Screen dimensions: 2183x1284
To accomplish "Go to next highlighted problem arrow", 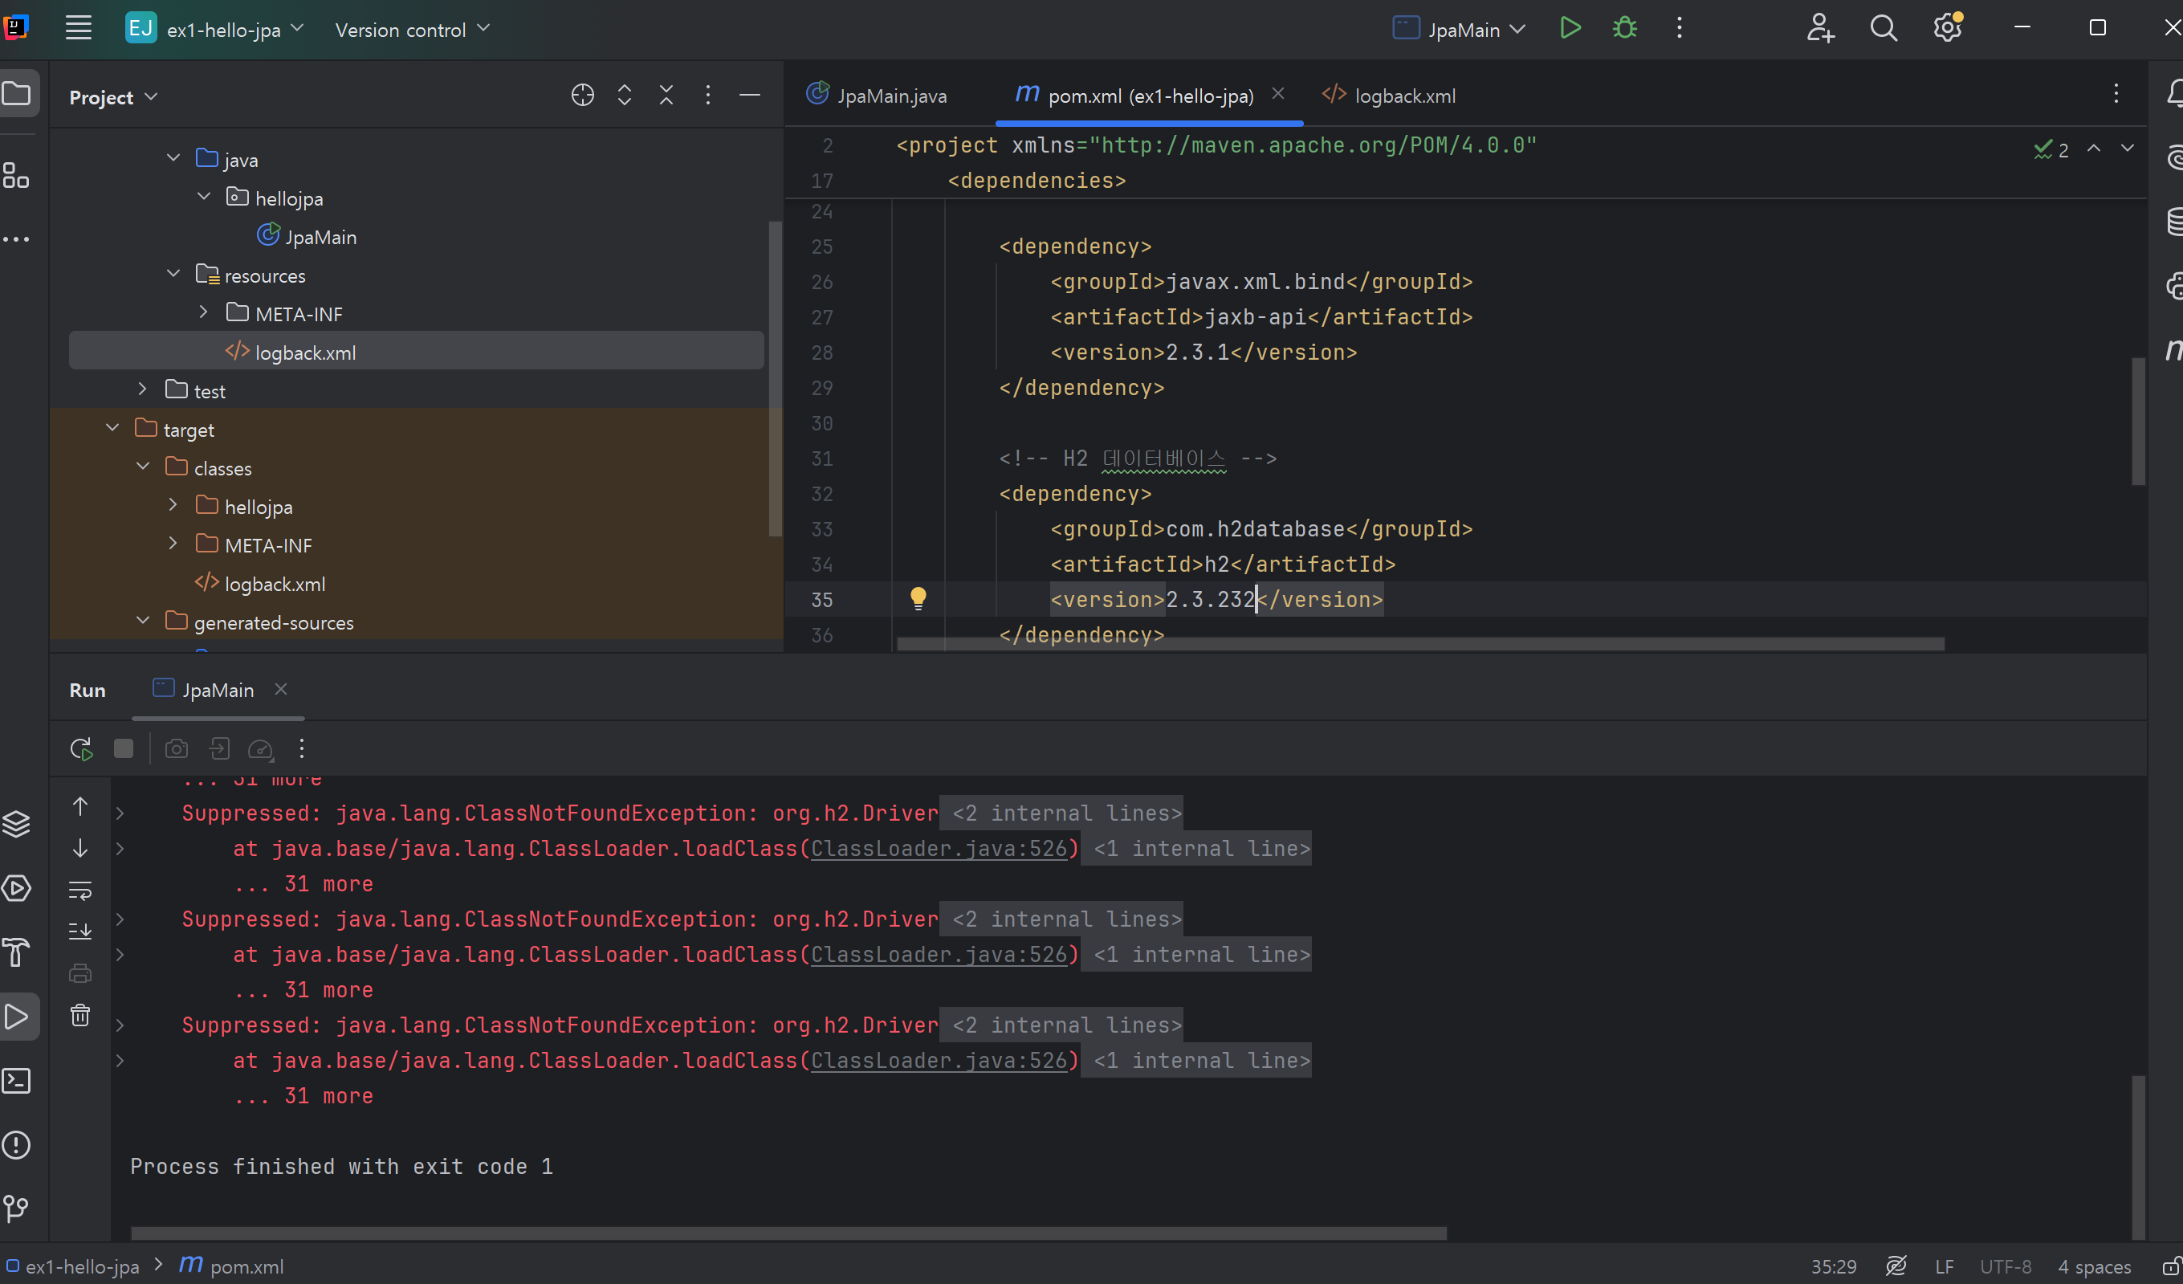I will coord(2127,148).
